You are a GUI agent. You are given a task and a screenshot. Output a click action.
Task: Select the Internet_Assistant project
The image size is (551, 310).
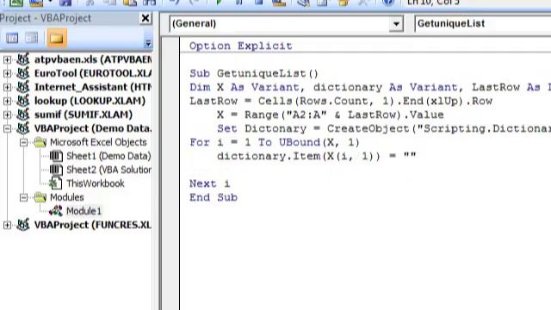point(93,87)
